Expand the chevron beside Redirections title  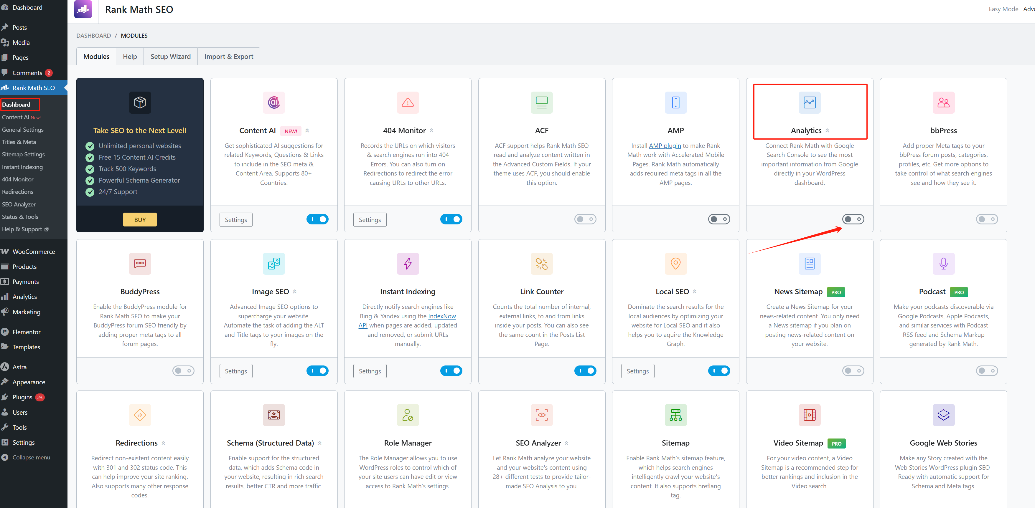point(163,443)
